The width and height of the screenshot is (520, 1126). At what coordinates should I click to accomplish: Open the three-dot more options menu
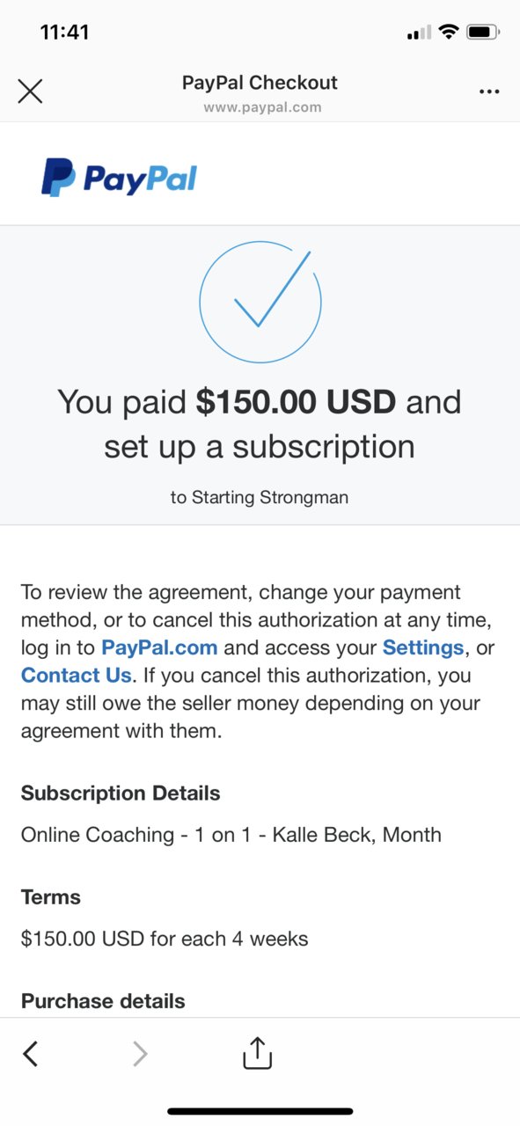click(x=489, y=91)
